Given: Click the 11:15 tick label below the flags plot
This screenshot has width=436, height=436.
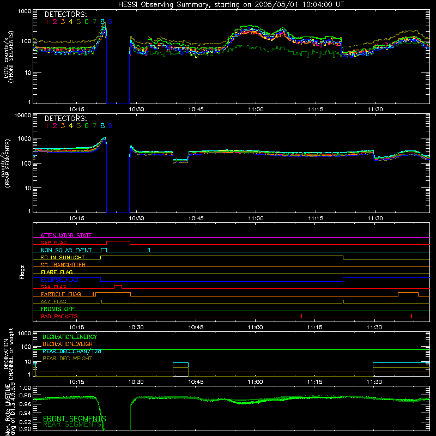Looking at the screenshot, I should 315,328.
